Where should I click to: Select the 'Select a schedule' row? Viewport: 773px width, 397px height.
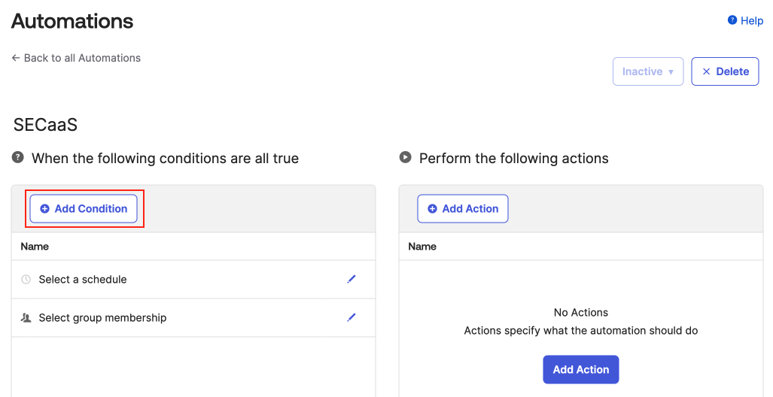click(83, 280)
